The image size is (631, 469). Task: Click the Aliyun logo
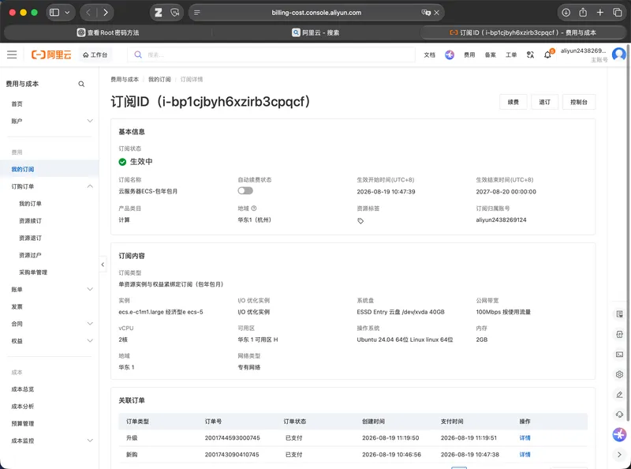[51, 54]
